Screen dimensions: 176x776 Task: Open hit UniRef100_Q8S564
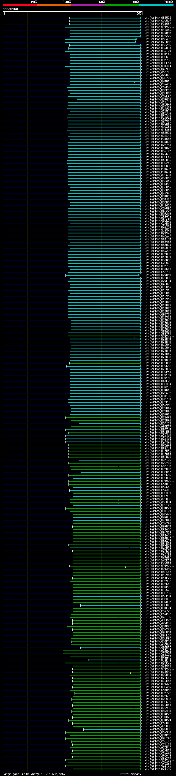[x=158, y=333]
